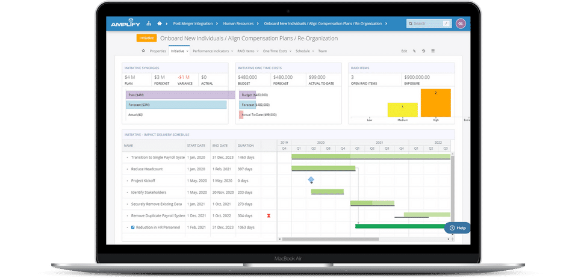Expand the One Time Costs dropdown

tap(276, 51)
